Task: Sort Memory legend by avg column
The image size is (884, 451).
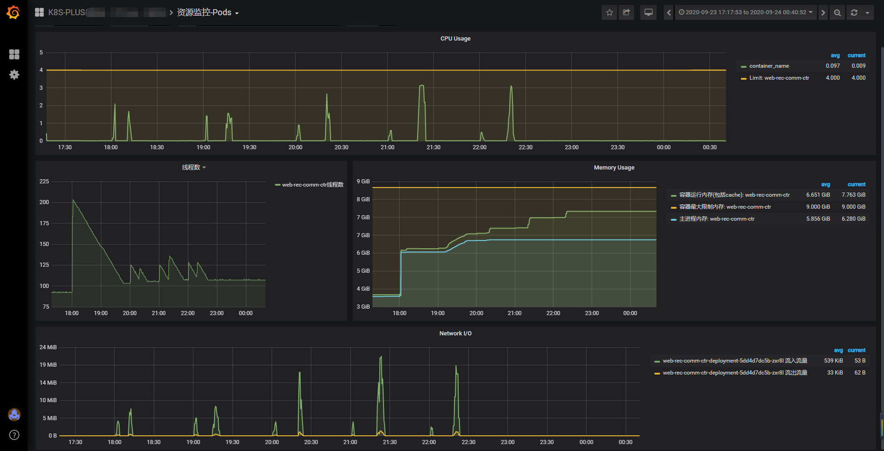Action: pyautogui.click(x=826, y=184)
